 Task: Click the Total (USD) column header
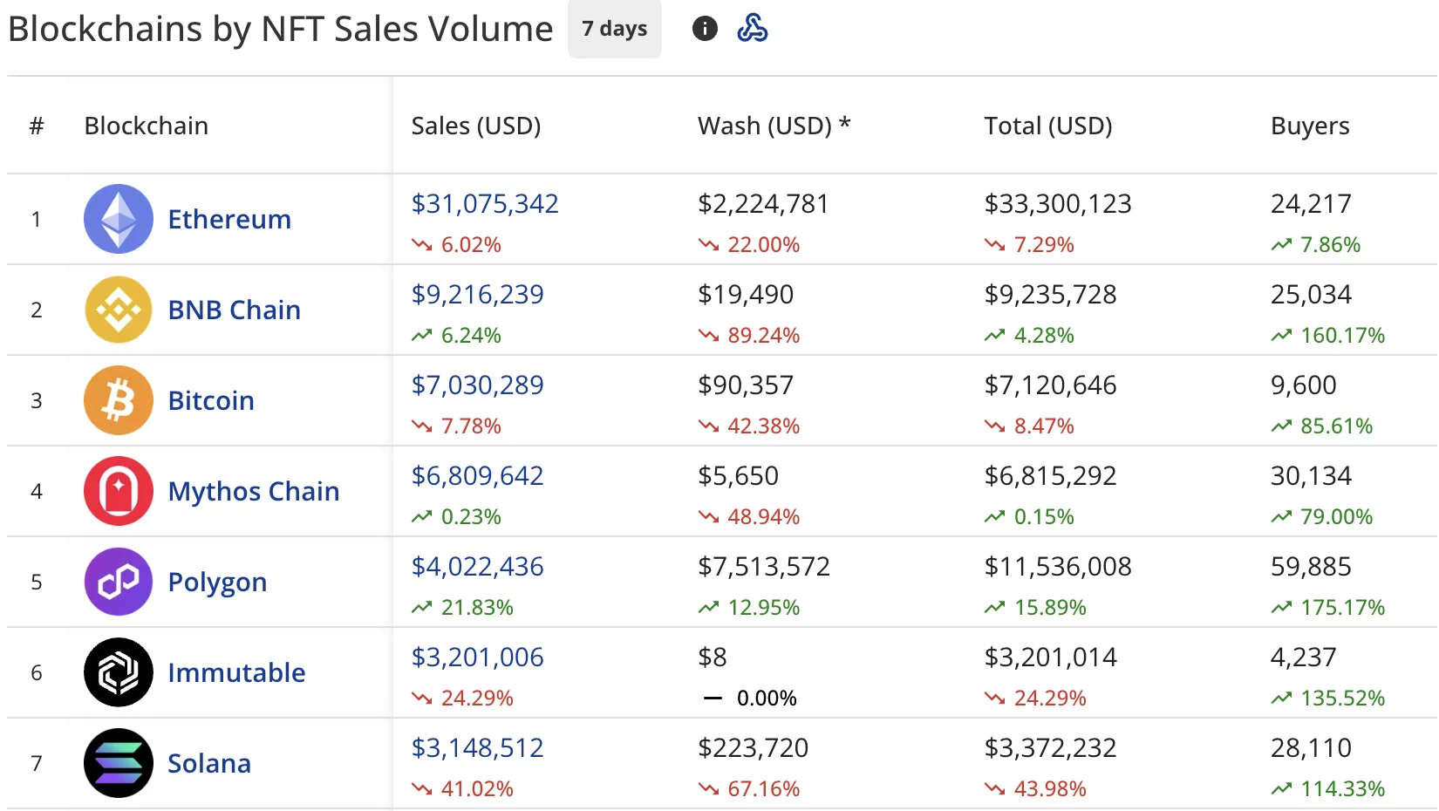tap(1047, 126)
